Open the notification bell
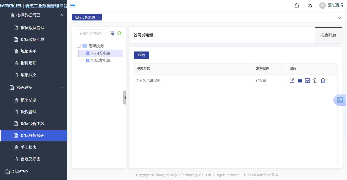This screenshot has height=180, width=347. 297,6
